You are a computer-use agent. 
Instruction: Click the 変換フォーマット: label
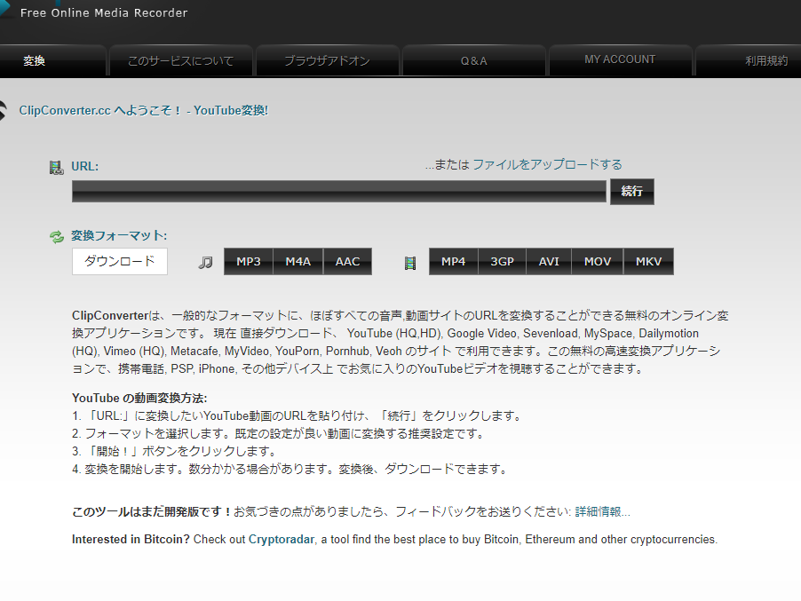click(x=118, y=236)
